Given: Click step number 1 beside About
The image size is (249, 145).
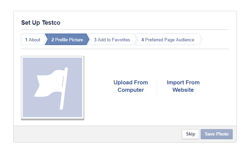Looking at the screenshot, I should [26, 40].
